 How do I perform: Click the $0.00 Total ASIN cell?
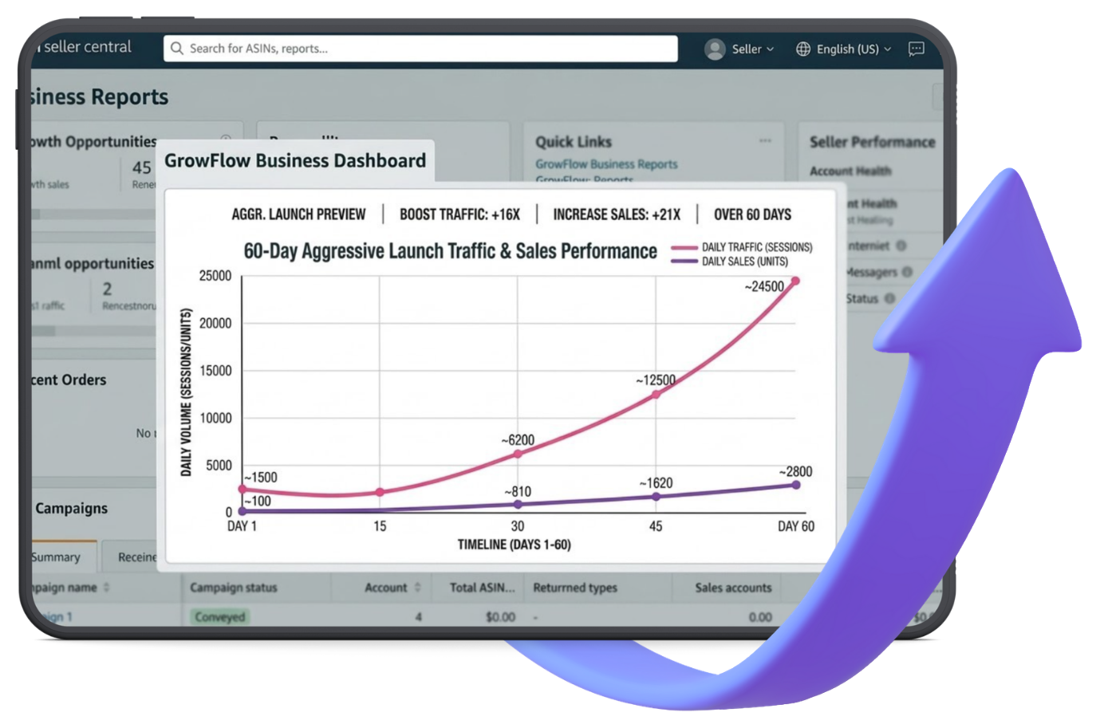pyautogui.click(x=500, y=616)
